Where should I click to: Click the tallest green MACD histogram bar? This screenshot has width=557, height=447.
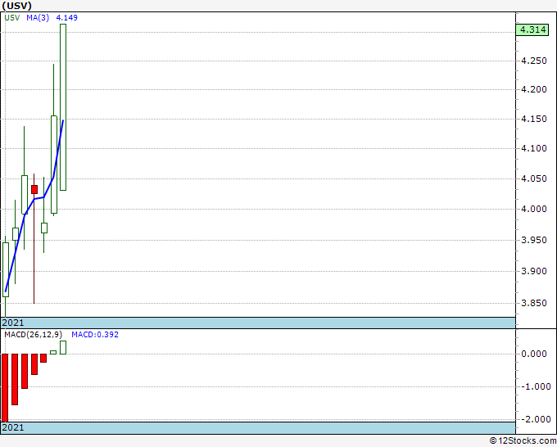[63, 348]
